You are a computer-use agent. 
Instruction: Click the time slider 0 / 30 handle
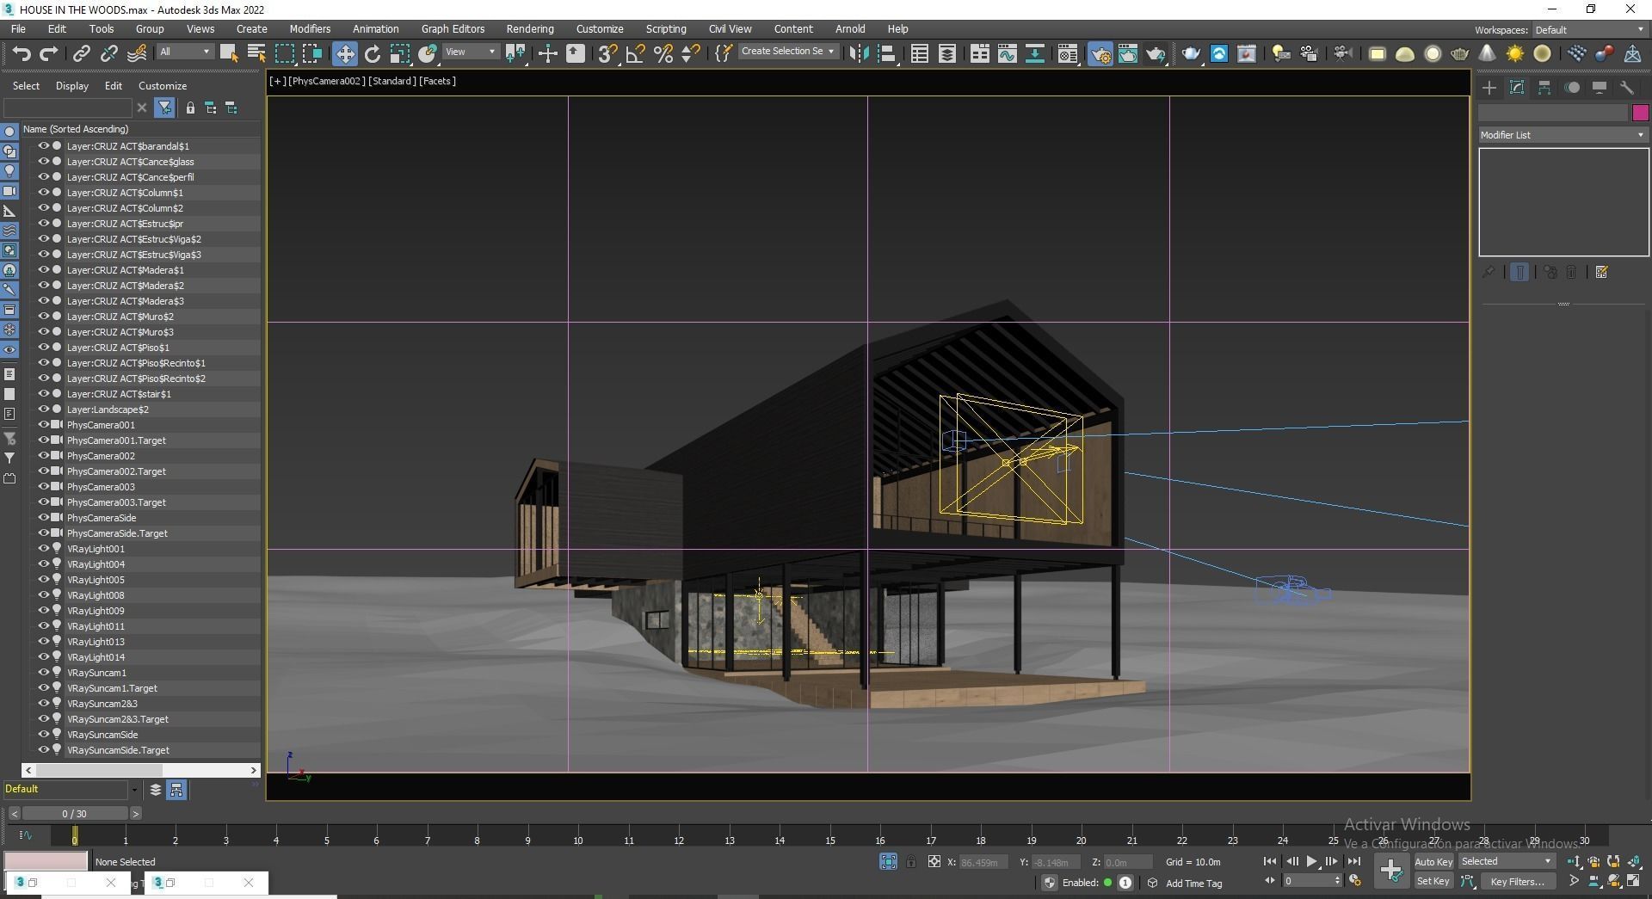click(75, 813)
